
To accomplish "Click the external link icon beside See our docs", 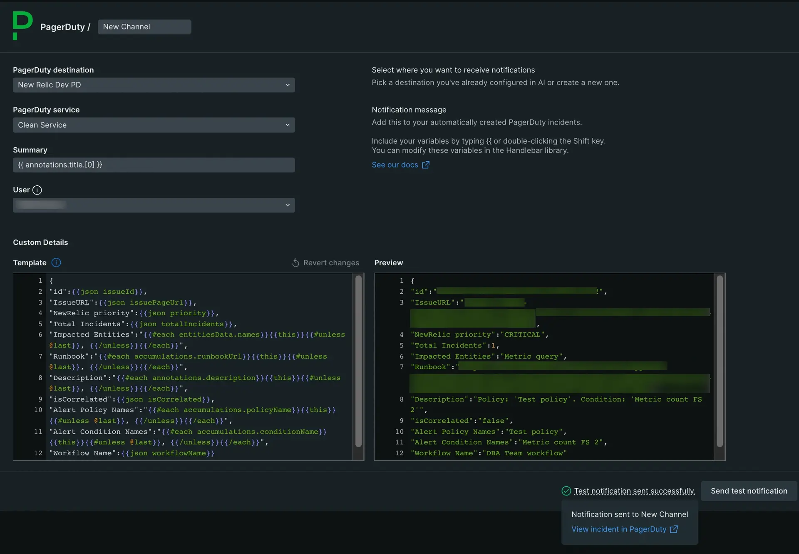I will coord(426,165).
